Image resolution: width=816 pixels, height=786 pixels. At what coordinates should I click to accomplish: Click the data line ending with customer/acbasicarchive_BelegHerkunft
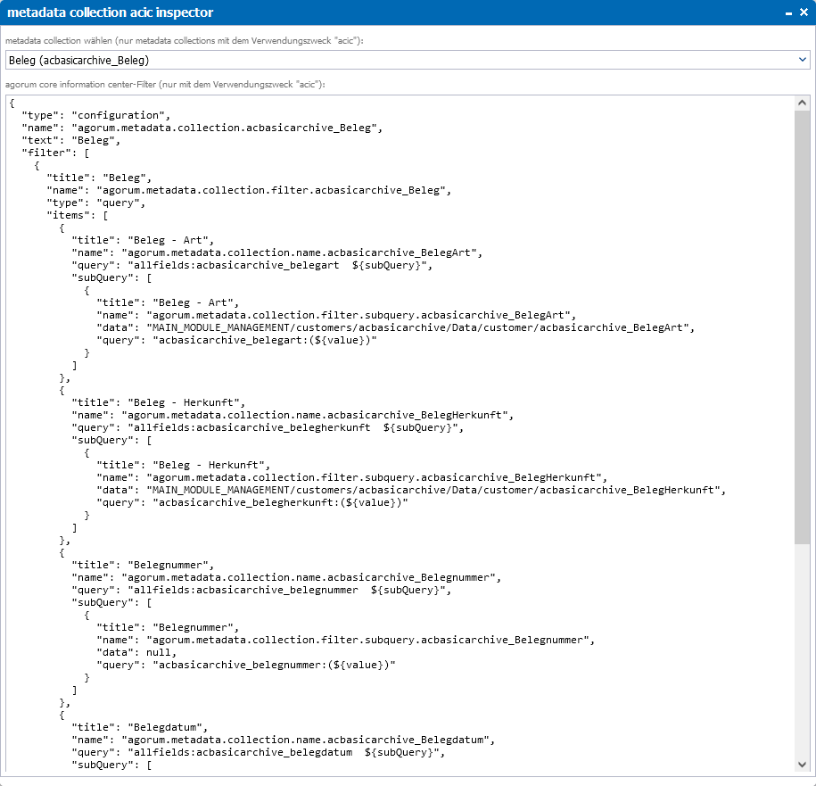(x=411, y=490)
